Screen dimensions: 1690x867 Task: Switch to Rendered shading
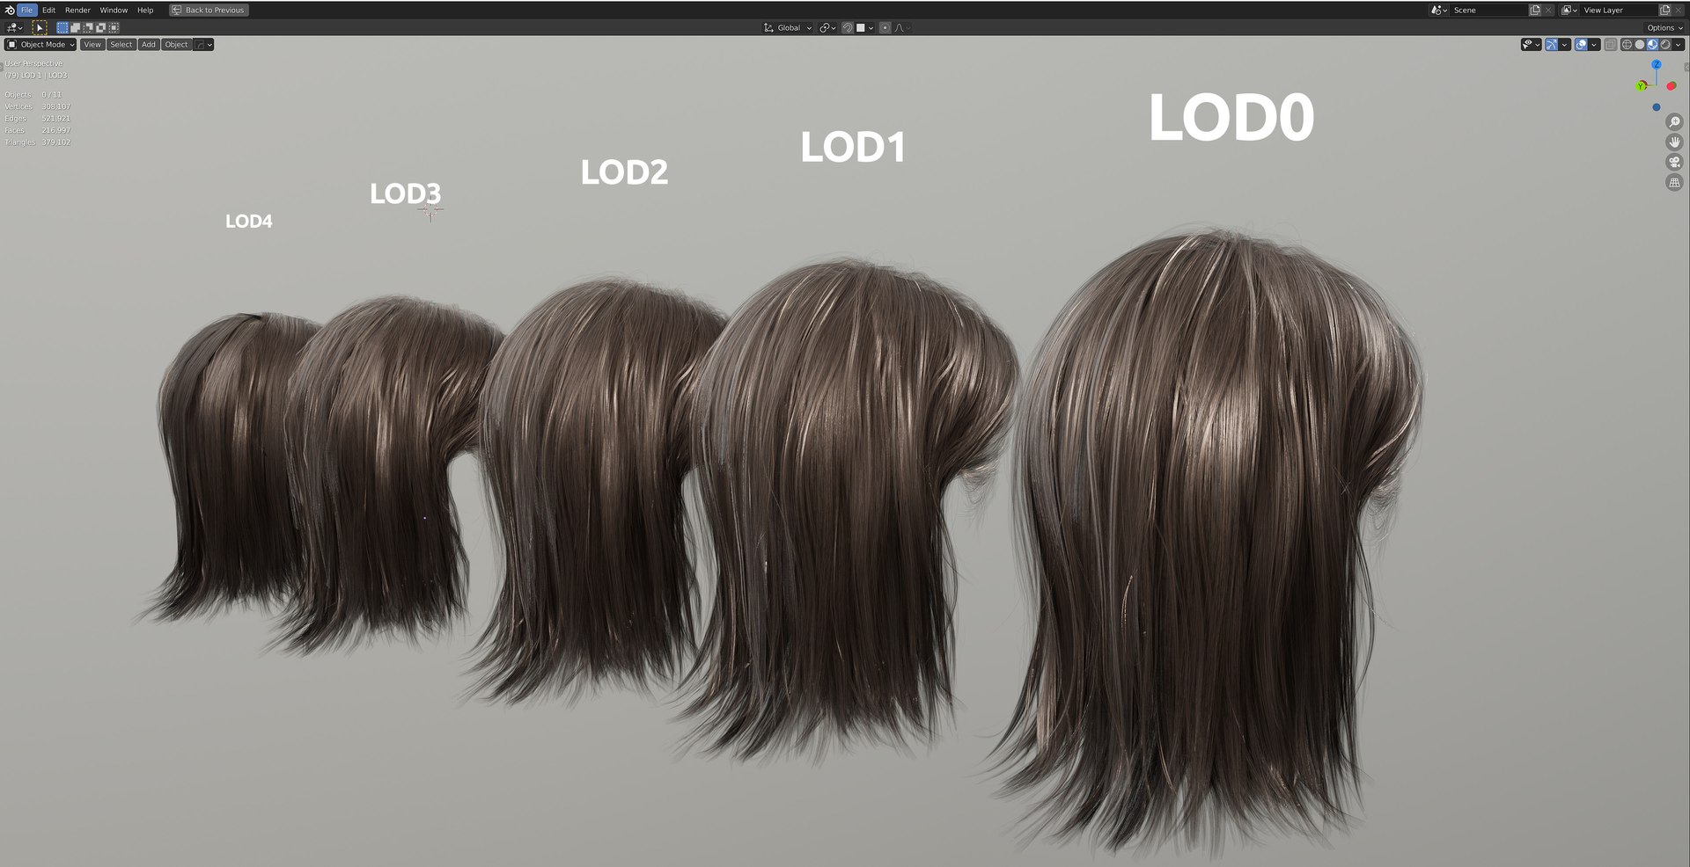[x=1665, y=44]
